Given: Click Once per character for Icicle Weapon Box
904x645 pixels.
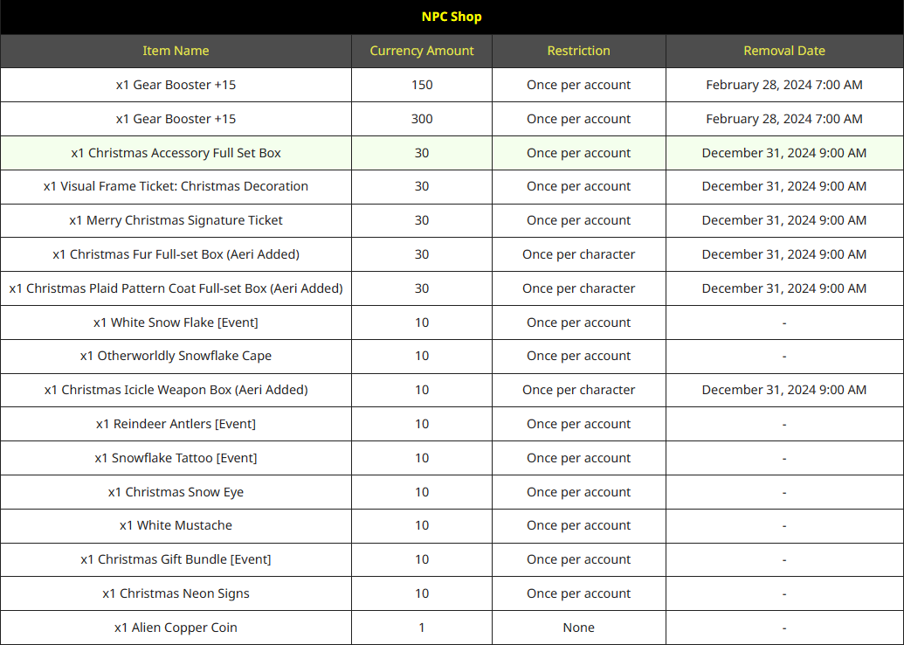Looking at the screenshot, I should tap(578, 390).
